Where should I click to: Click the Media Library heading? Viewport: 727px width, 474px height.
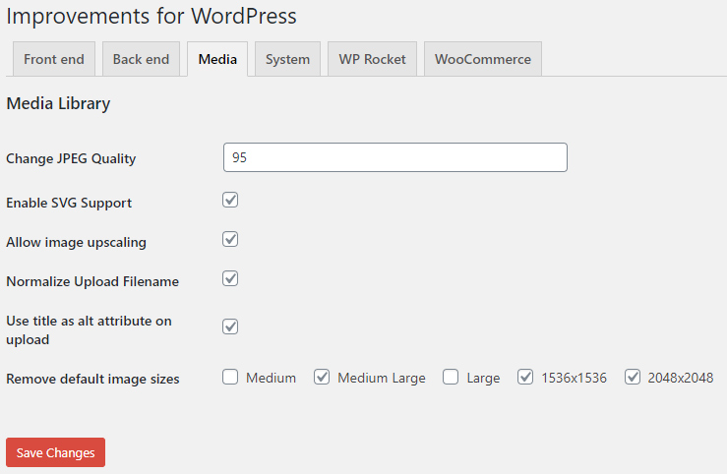(58, 103)
